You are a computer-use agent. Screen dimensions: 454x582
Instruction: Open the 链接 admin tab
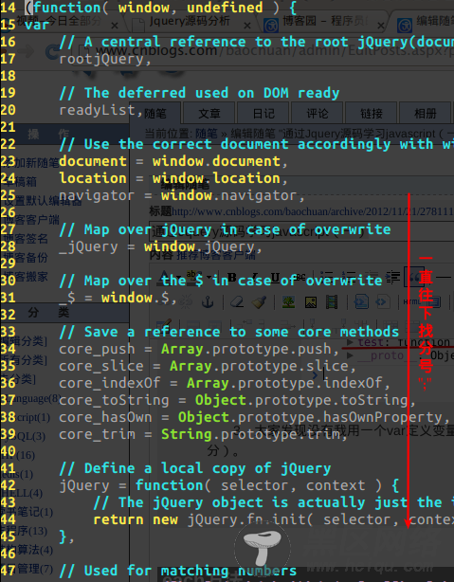(x=372, y=113)
